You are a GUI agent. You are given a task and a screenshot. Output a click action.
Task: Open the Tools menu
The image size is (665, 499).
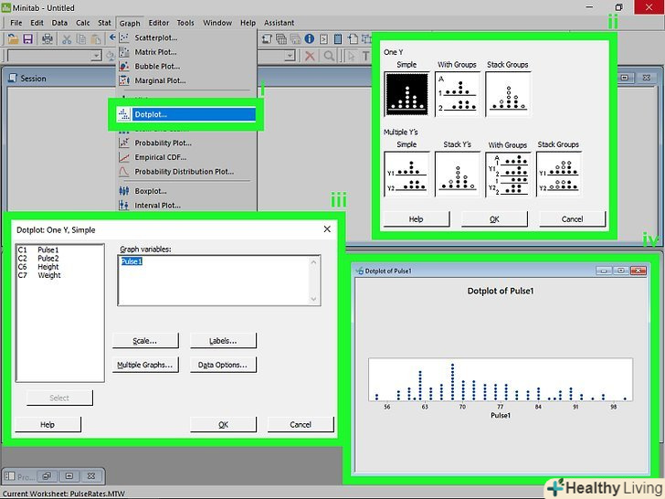(185, 23)
